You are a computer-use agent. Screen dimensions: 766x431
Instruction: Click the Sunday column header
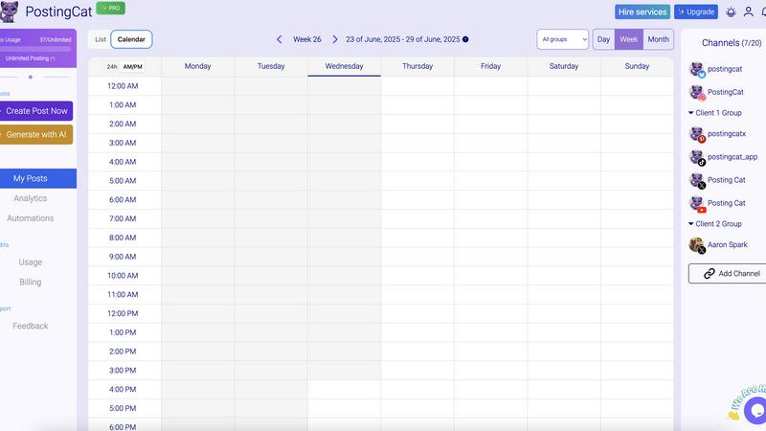click(x=637, y=66)
